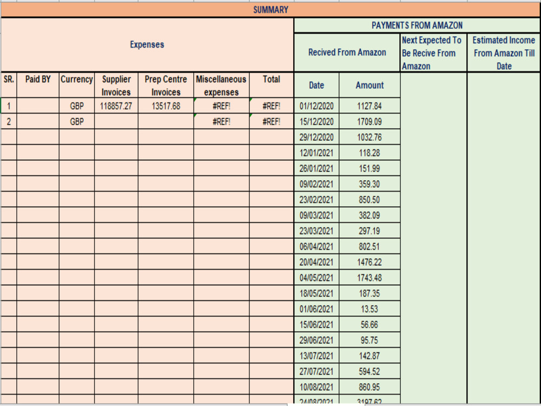Click the amount 118.28
The height and width of the screenshot is (406, 541).
tap(370, 153)
